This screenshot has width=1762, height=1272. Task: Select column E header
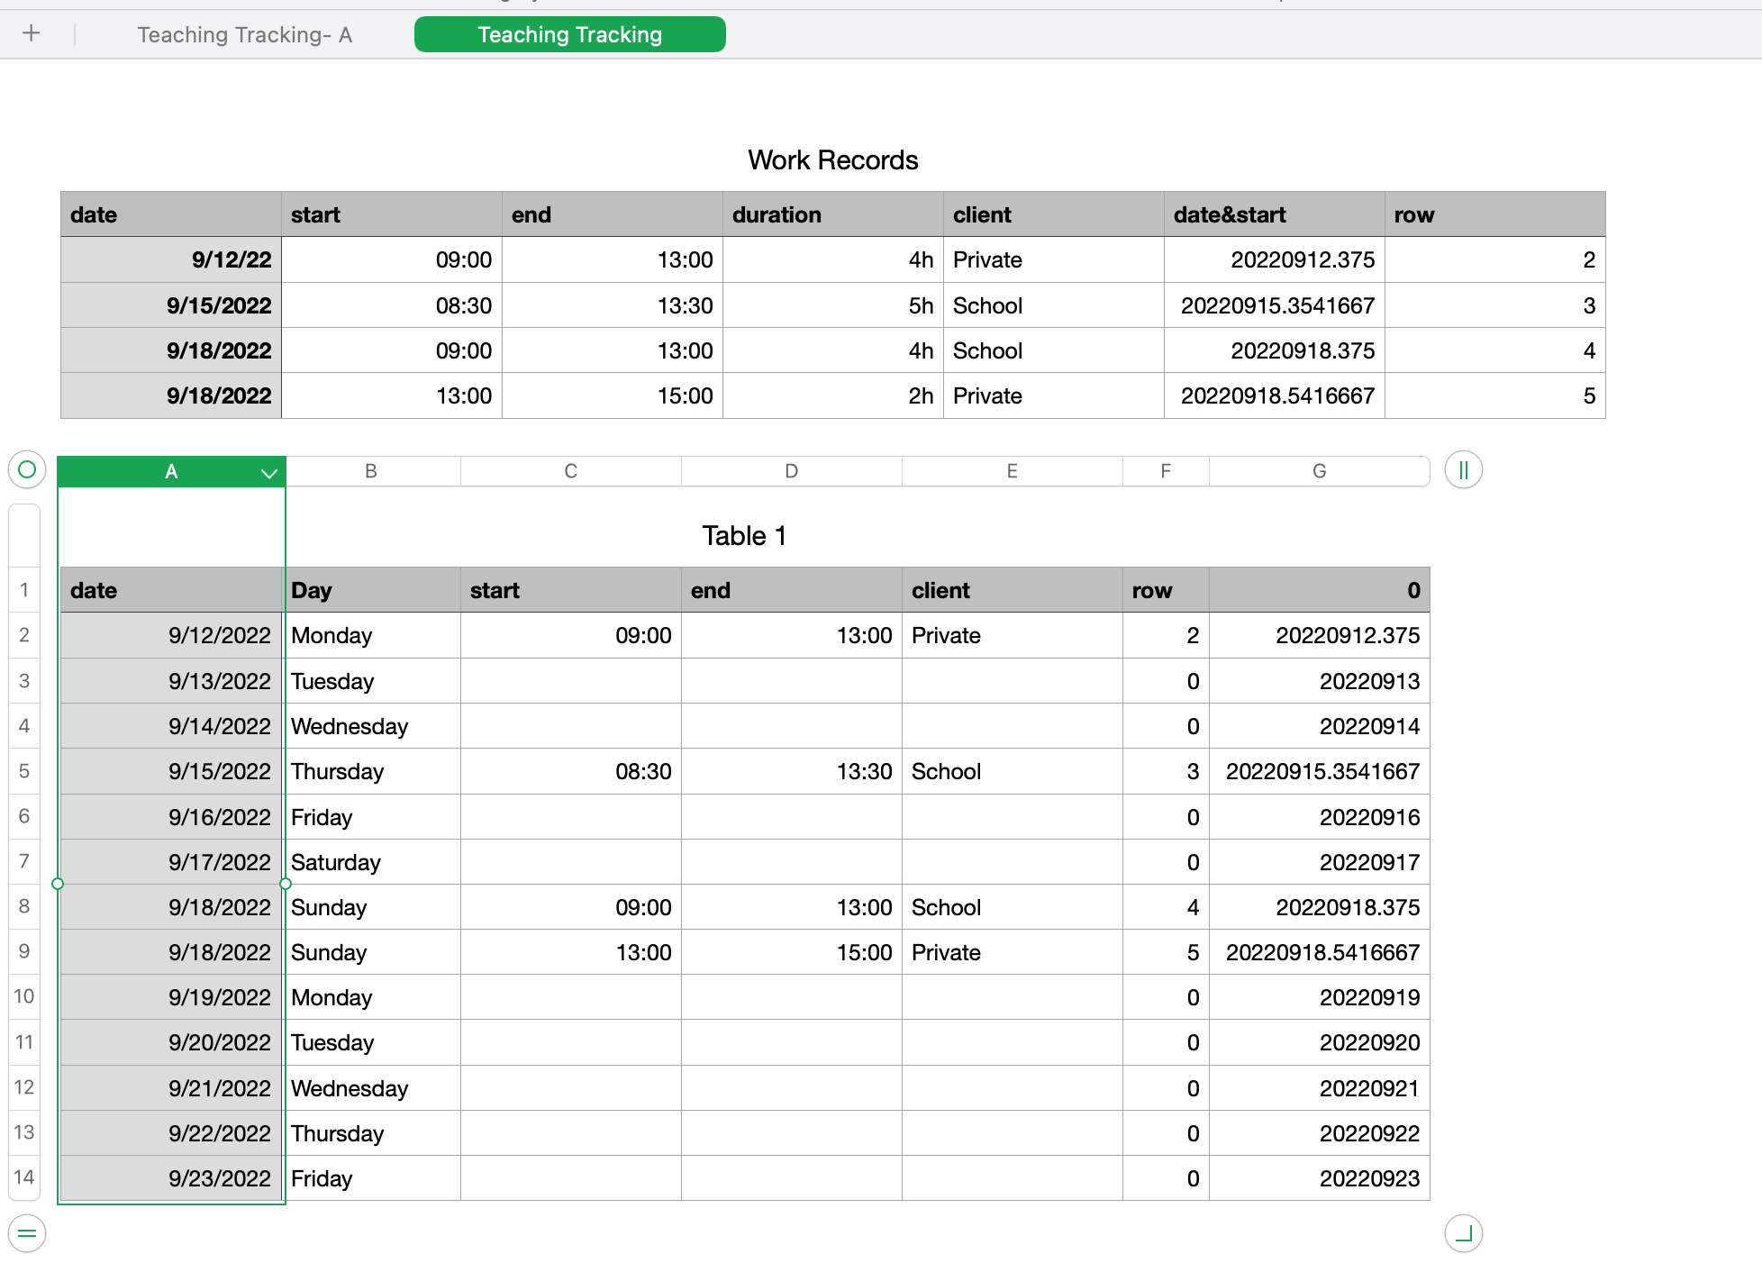coord(1012,471)
